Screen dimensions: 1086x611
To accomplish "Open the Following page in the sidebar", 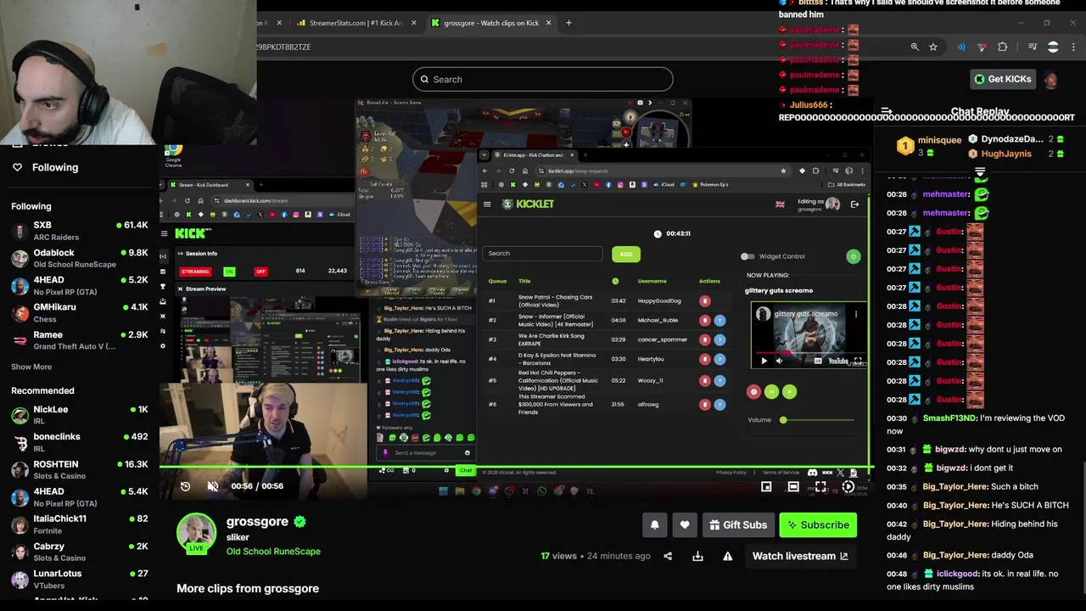I will click(x=55, y=167).
